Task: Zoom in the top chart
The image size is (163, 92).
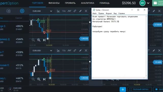Action: (x=39, y=40)
